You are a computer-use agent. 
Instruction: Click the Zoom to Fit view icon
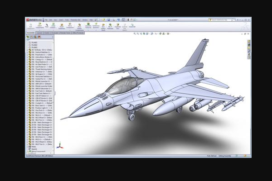click(135, 34)
